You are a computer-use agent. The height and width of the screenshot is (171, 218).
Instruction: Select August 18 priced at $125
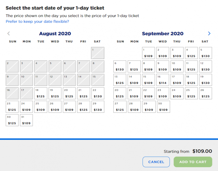pos(41,93)
